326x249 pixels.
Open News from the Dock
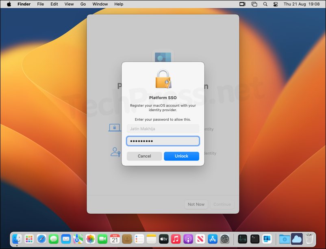coord(200,239)
